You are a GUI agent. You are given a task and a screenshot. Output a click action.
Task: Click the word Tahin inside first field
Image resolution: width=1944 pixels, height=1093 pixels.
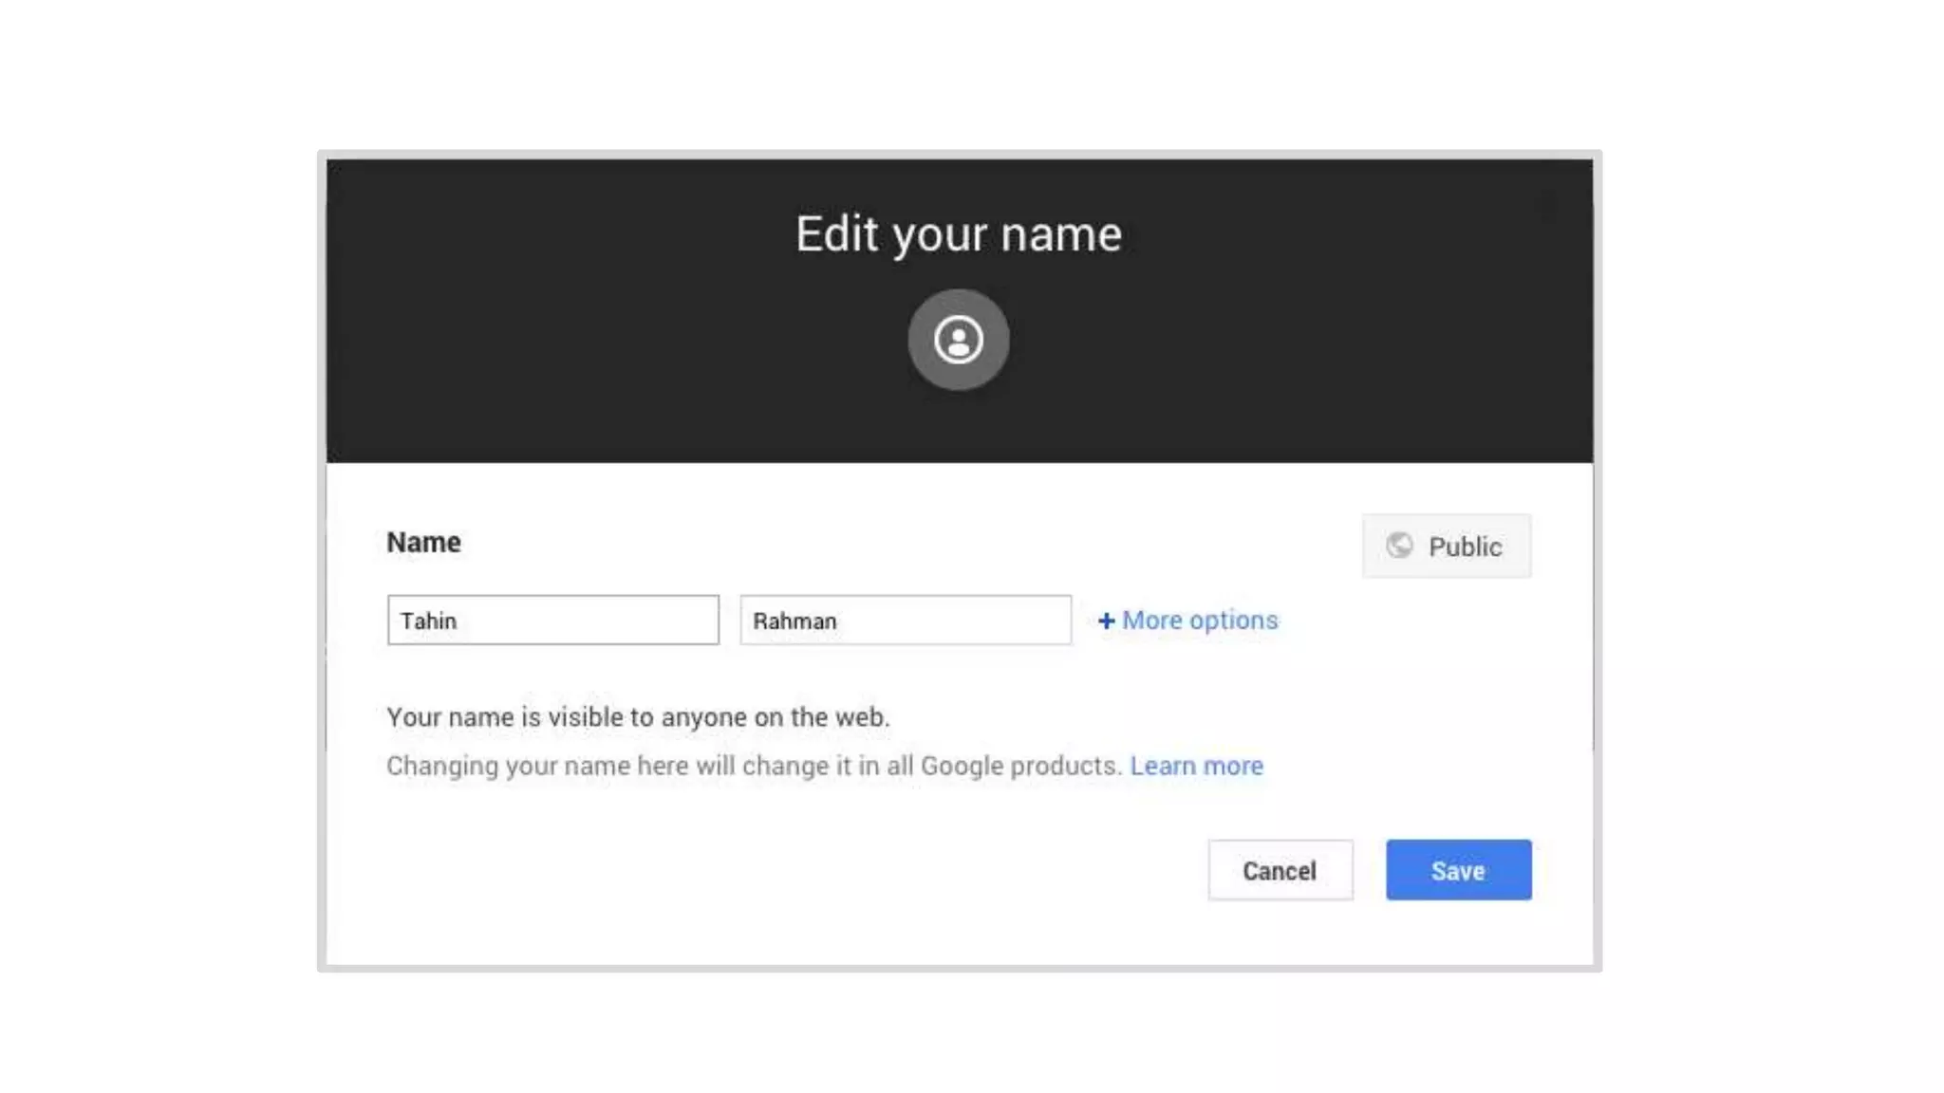pyautogui.click(x=428, y=621)
